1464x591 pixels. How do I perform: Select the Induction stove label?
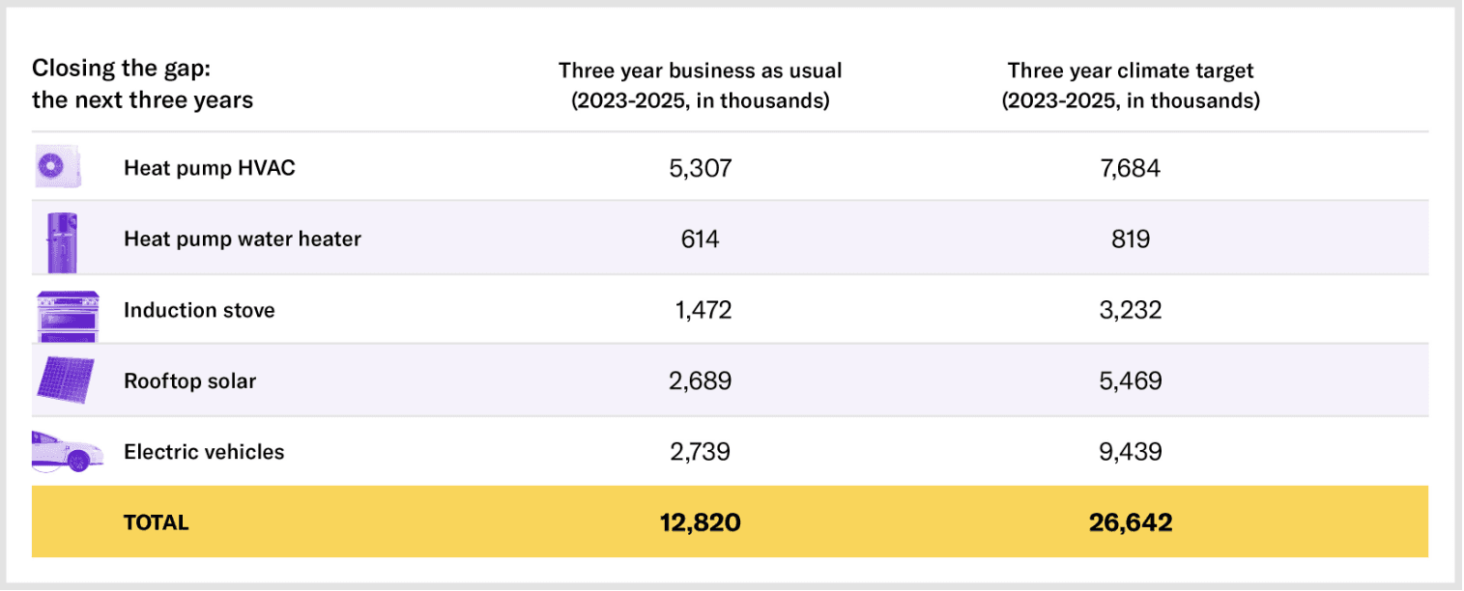coord(199,310)
